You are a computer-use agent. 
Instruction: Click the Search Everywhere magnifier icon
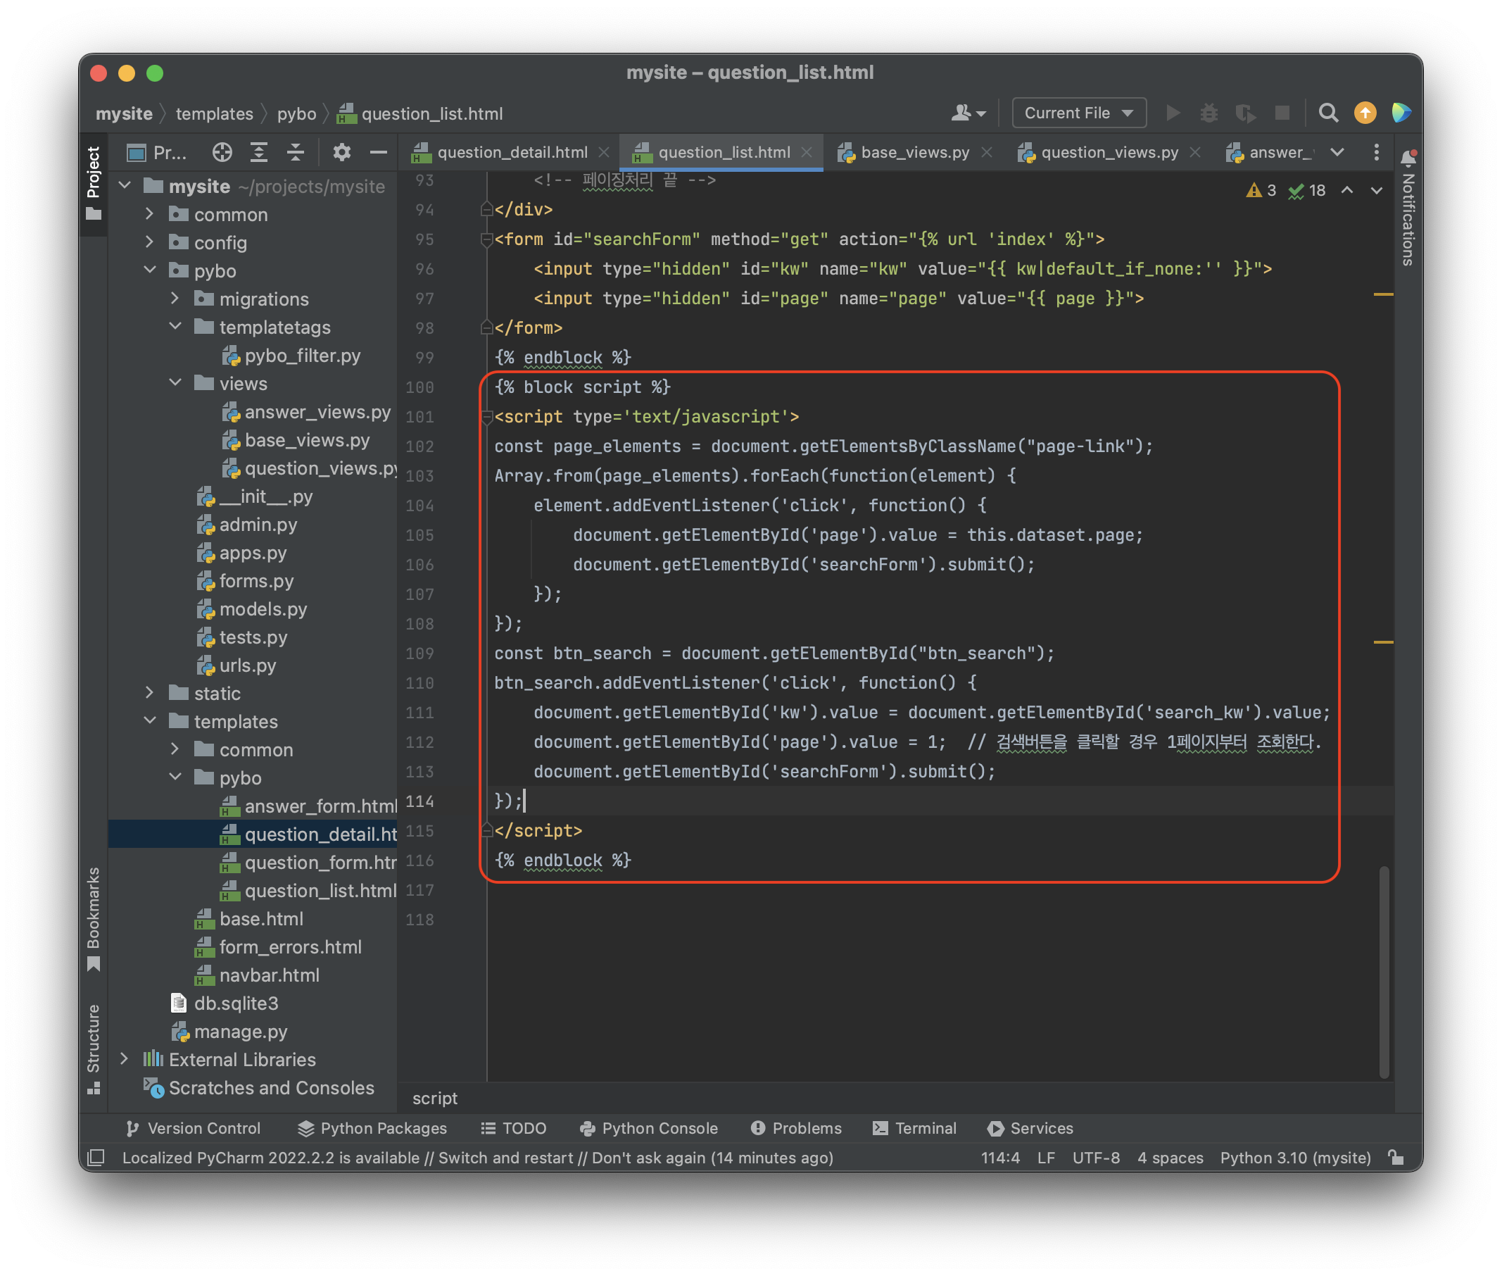1328,113
